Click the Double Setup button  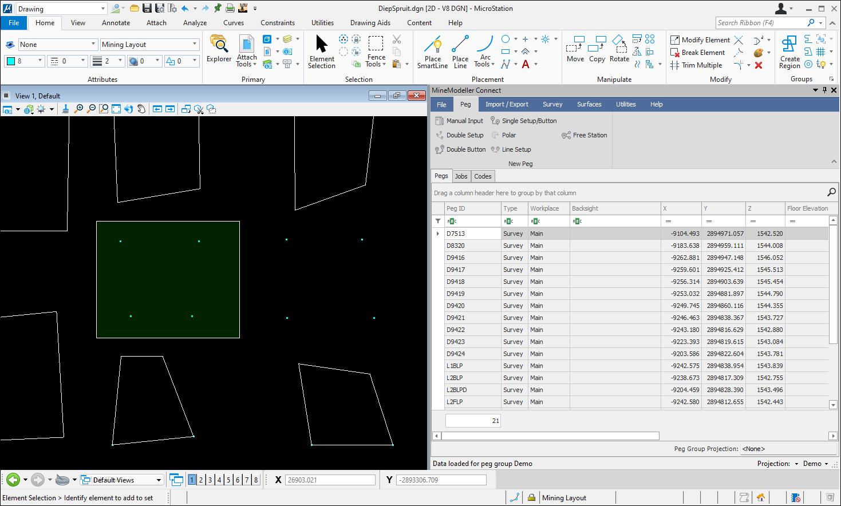coord(460,135)
